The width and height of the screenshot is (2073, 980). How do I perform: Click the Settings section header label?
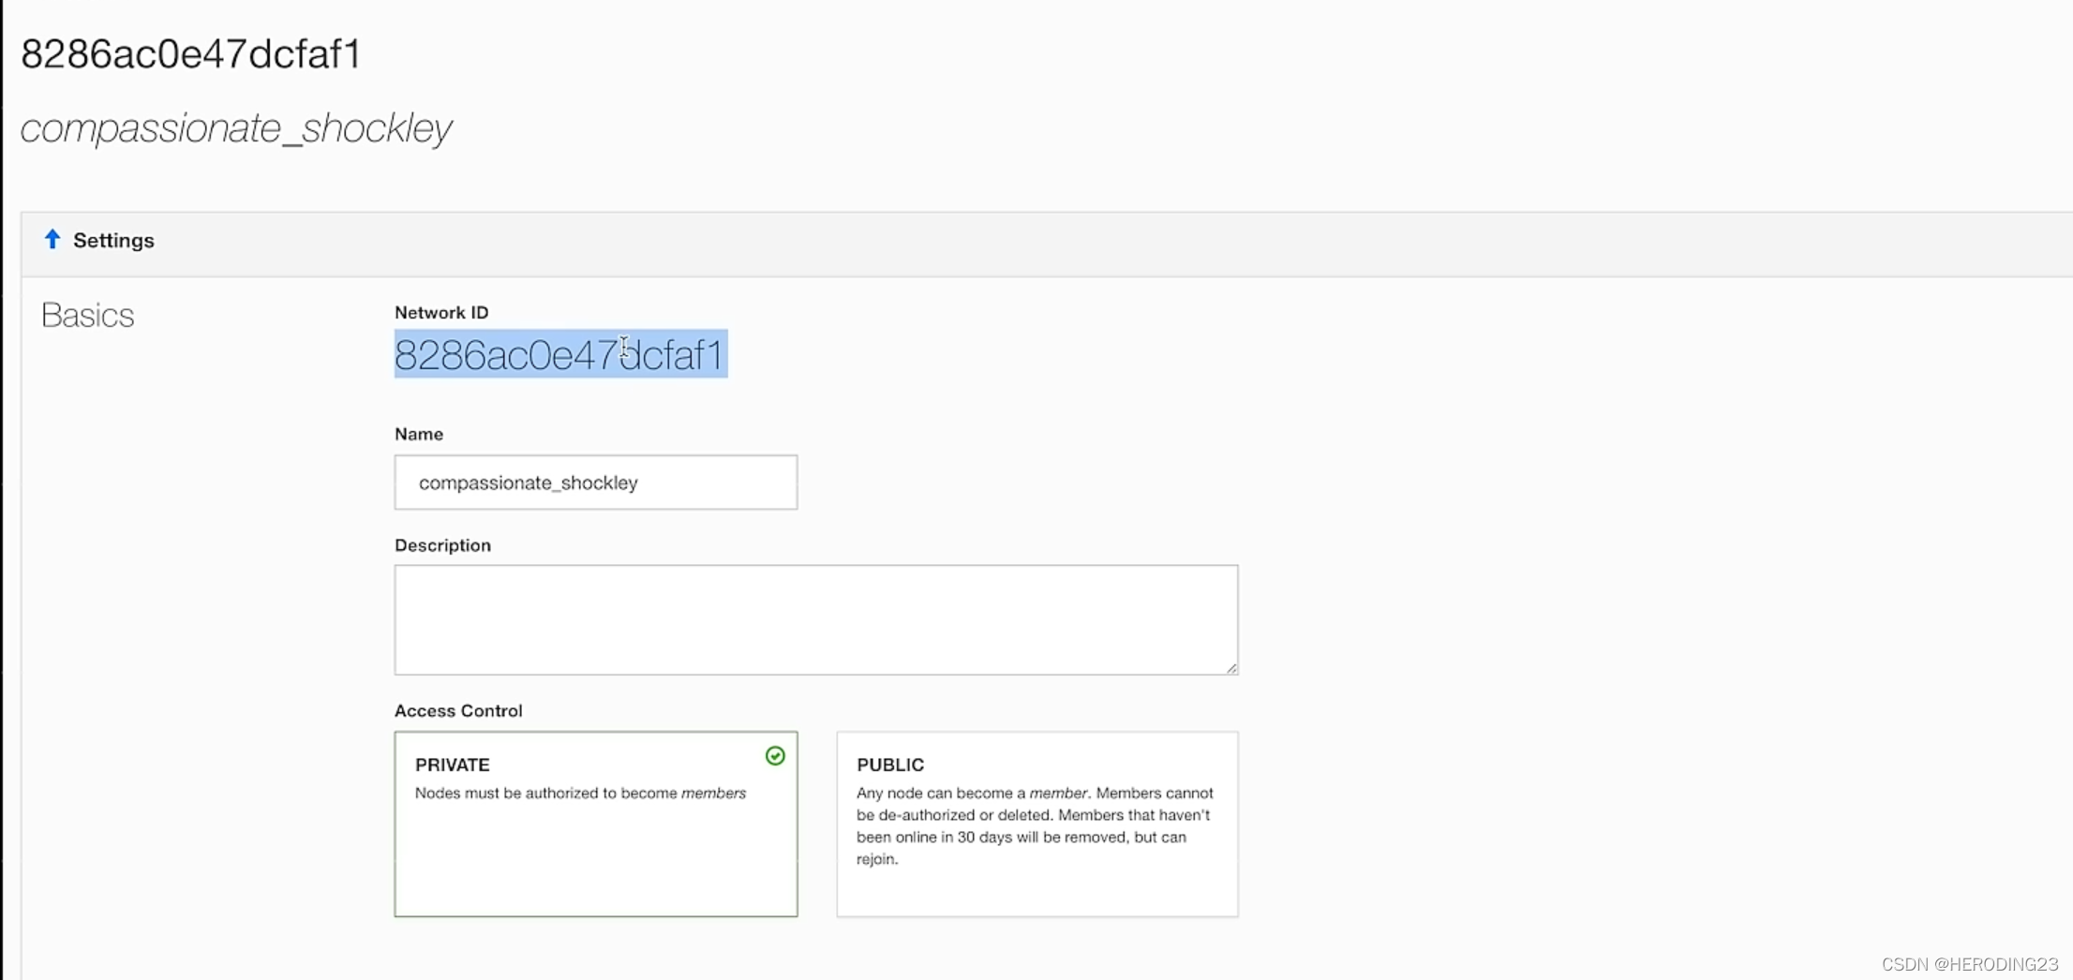113,241
